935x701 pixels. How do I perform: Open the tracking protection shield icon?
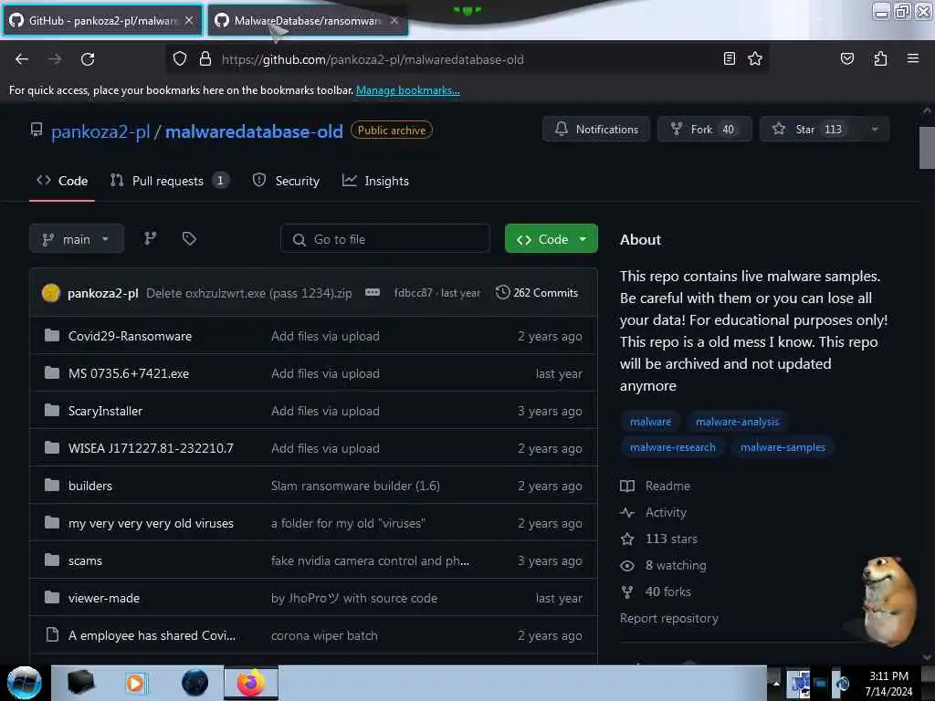point(180,59)
